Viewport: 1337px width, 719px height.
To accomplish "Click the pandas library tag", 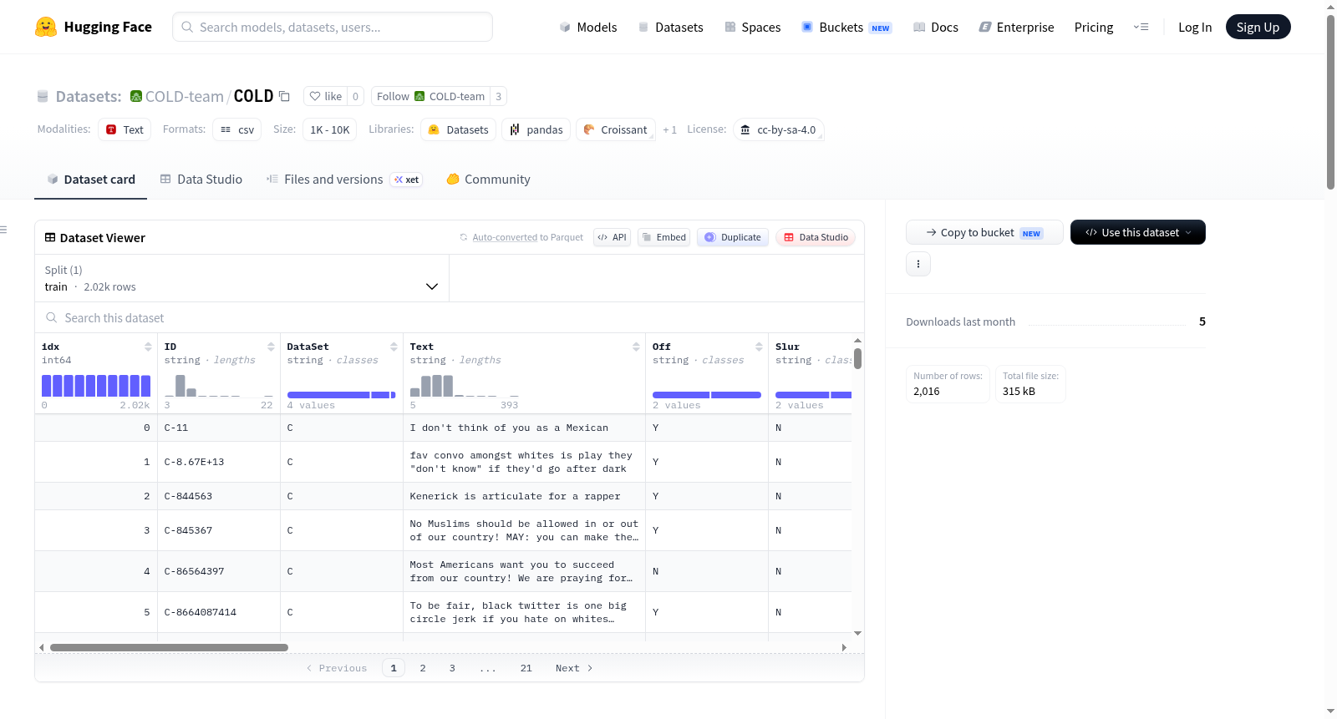I will pyautogui.click(x=536, y=129).
